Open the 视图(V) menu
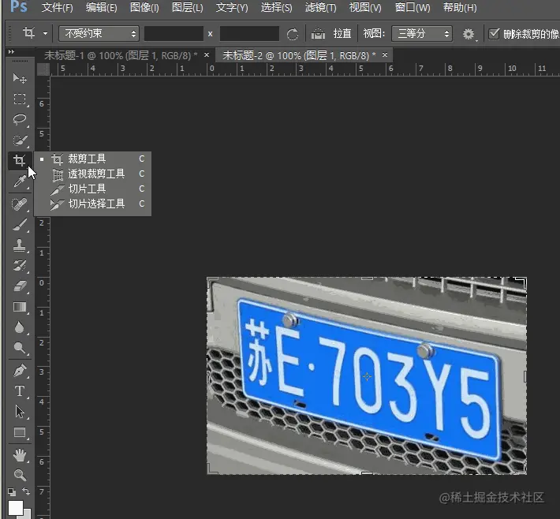 (x=365, y=7)
